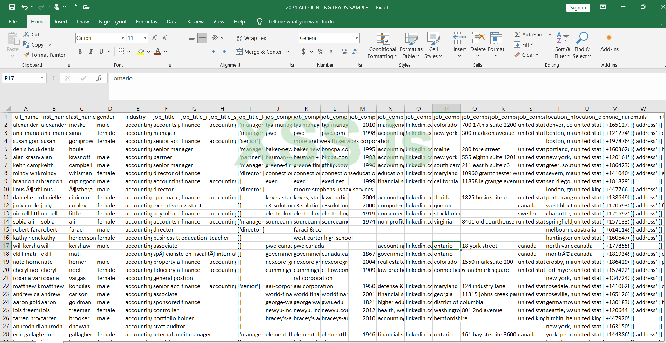Click the Sign in button

[x=578, y=8]
